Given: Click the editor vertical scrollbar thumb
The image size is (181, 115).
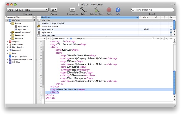Looking at the screenshot, I should click(x=174, y=83).
